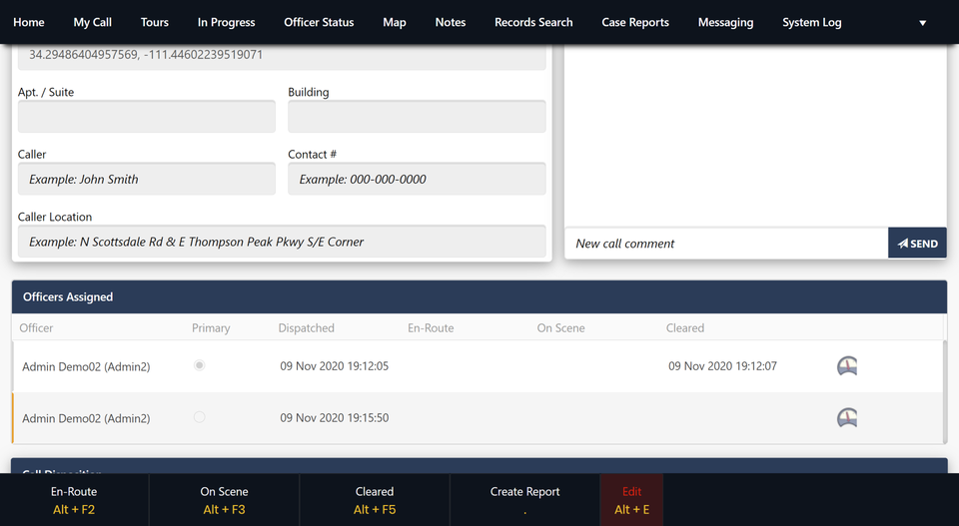The width and height of the screenshot is (959, 526).
Task: Open timeline icon for officer dispatched 19:12:05
Action: [x=847, y=366]
